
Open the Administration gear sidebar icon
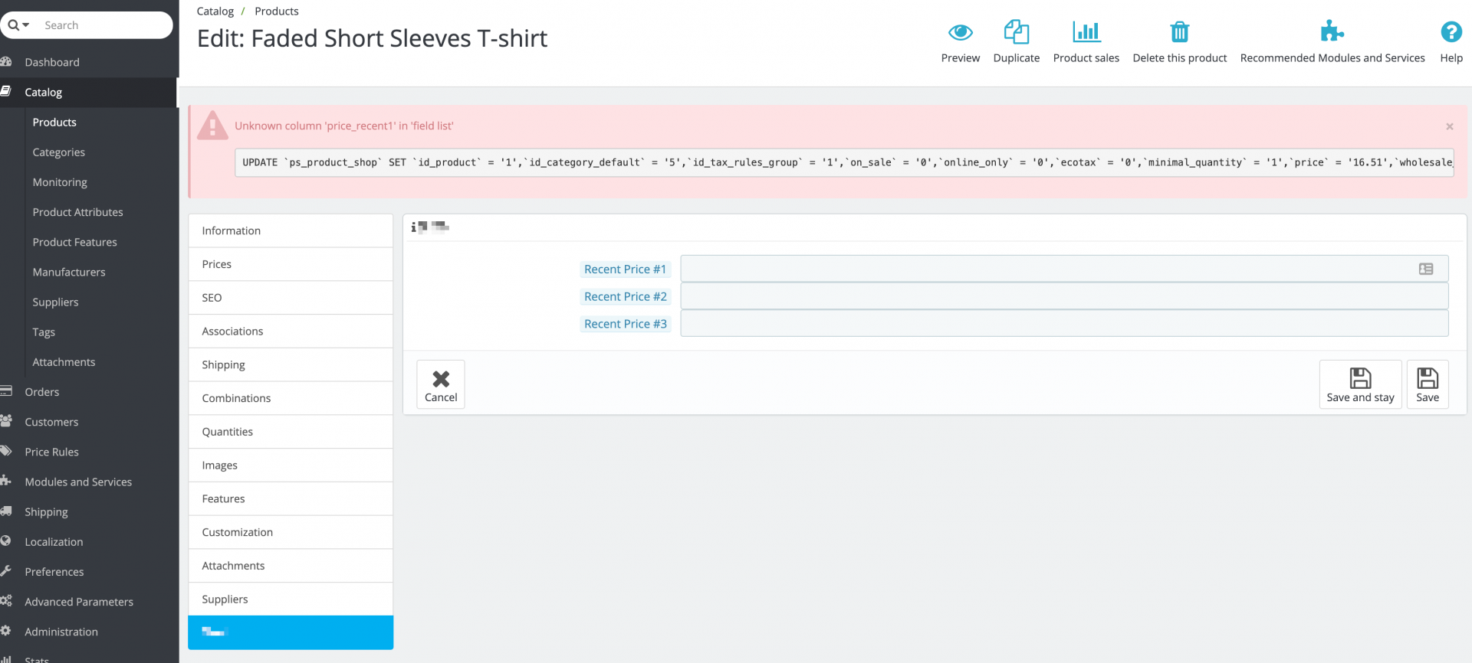(6, 631)
